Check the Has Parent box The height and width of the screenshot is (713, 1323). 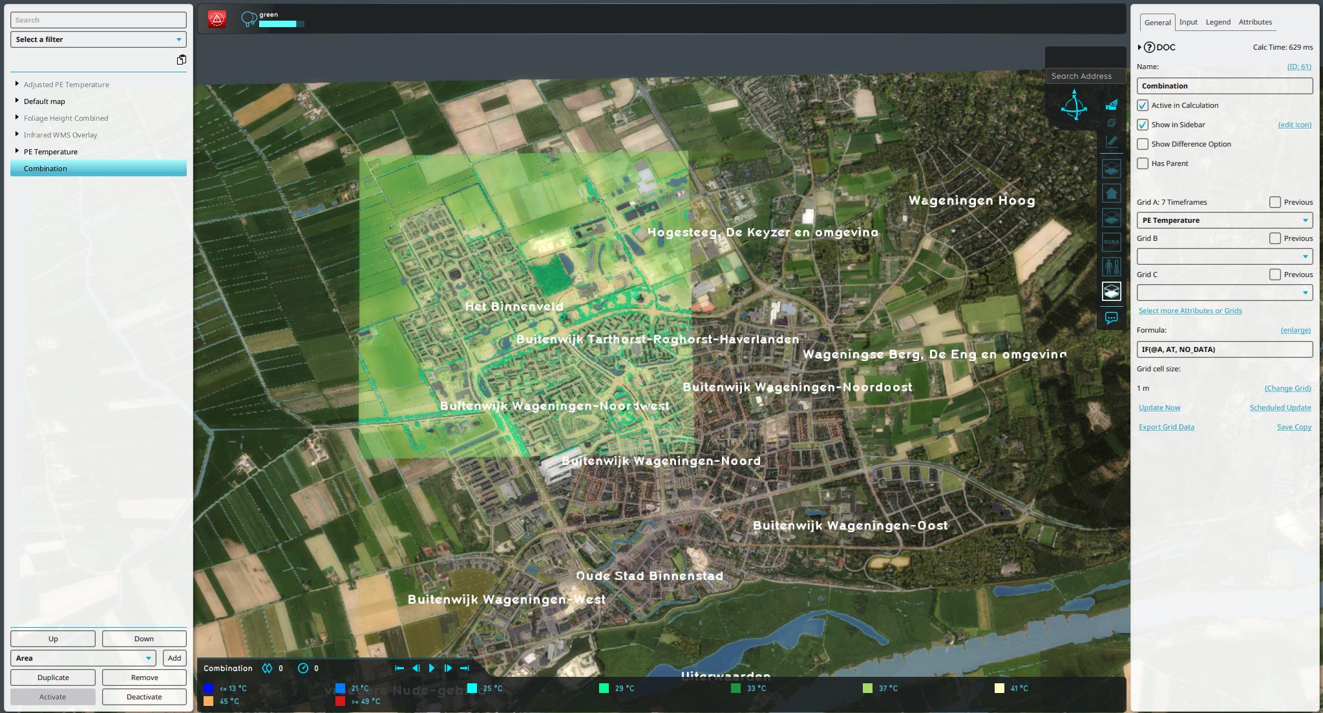tap(1143, 163)
